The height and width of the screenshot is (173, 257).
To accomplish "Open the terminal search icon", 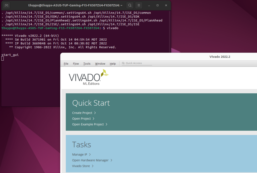I will click(130, 6).
